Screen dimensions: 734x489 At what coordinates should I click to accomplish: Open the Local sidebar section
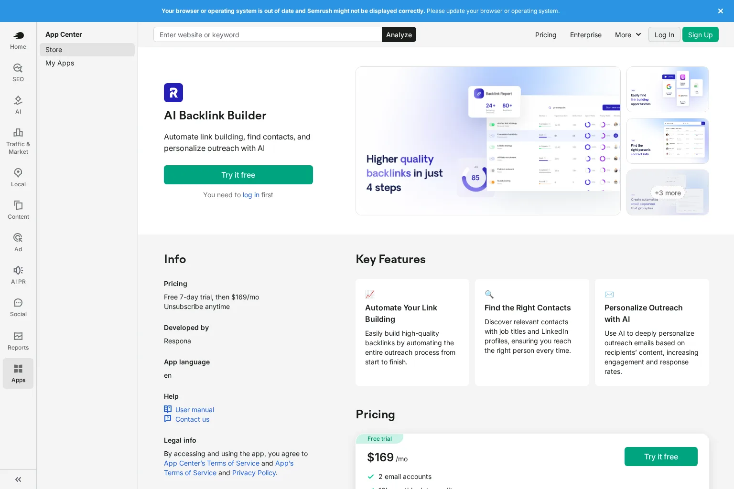[x=18, y=178]
